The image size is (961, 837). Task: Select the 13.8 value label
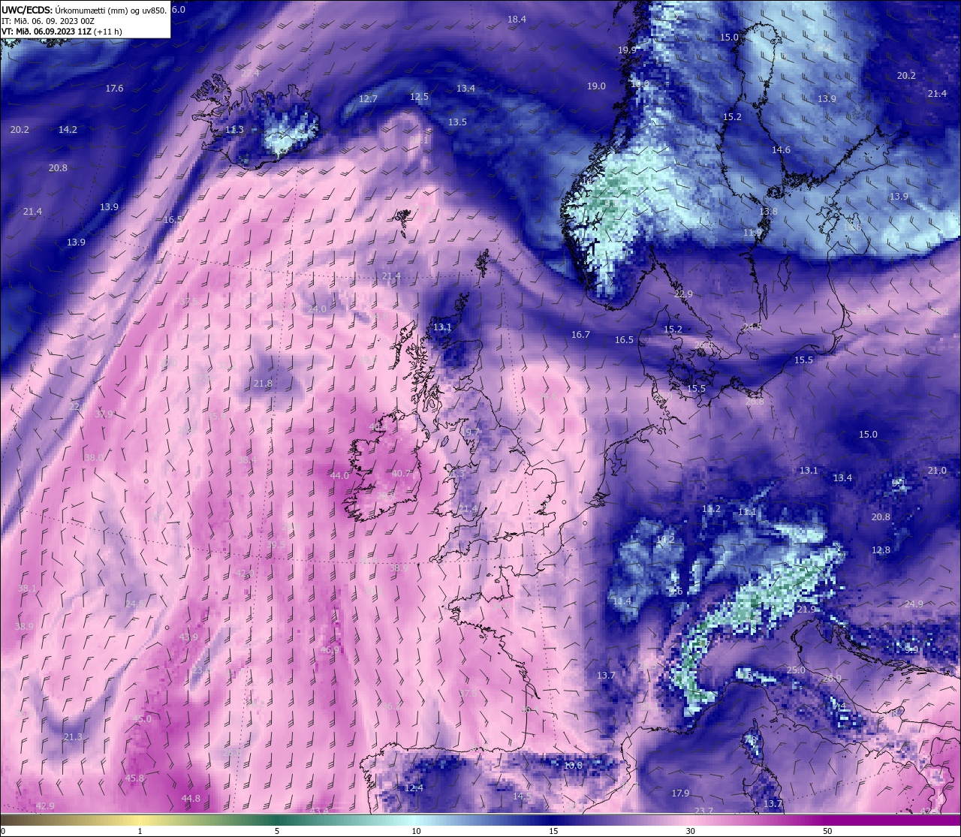pos(768,212)
